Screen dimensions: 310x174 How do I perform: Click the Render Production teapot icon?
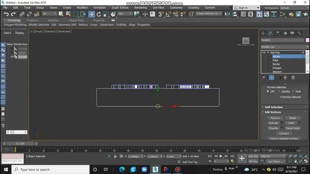point(306,14)
